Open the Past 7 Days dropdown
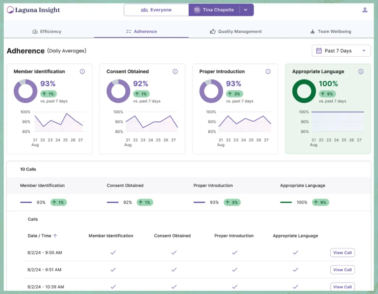 click(341, 51)
